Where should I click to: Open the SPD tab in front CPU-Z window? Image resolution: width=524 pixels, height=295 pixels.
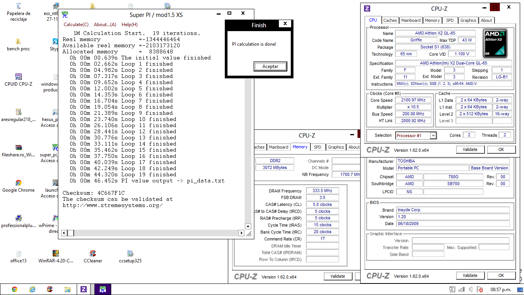[450, 20]
